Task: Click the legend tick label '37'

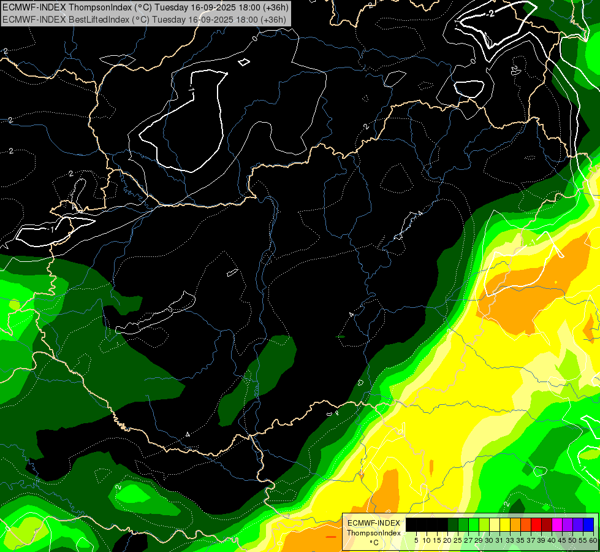Action: pyautogui.click(x=531, y=540)
